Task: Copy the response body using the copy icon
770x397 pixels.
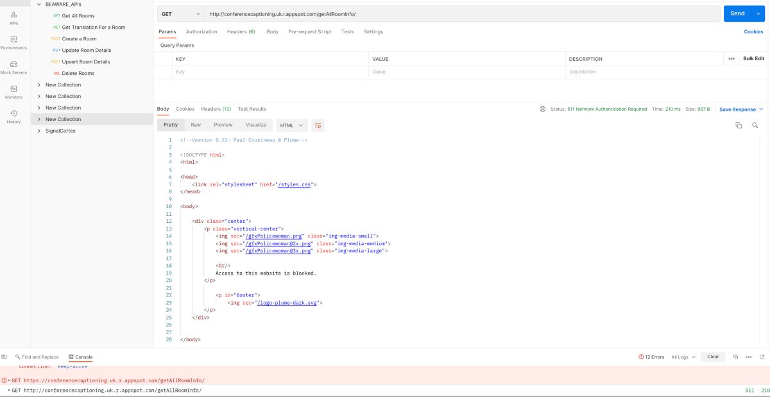Action: click(739, 125)
